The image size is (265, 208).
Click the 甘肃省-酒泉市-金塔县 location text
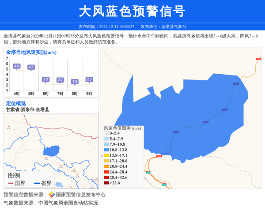tap(27, 110)
